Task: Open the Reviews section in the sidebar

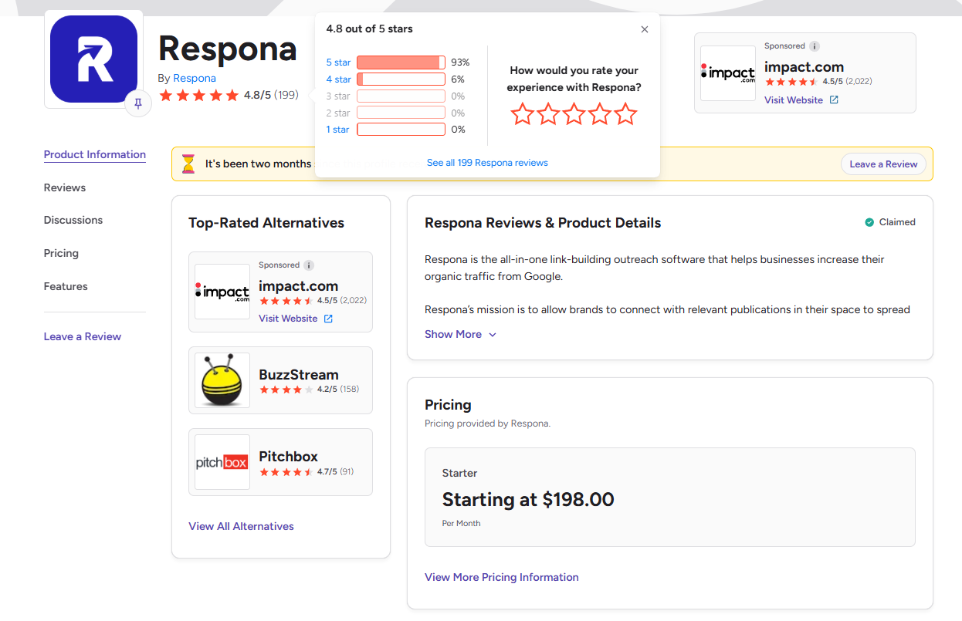Action: pos(64,187)
